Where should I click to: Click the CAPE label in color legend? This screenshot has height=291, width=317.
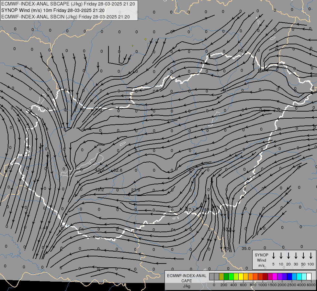coord(187,281)
